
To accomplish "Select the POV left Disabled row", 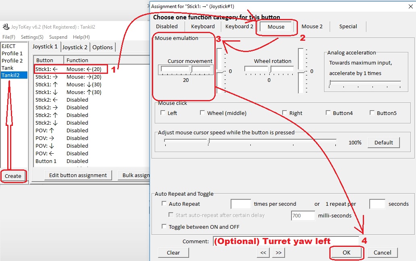I will (92, 153).
